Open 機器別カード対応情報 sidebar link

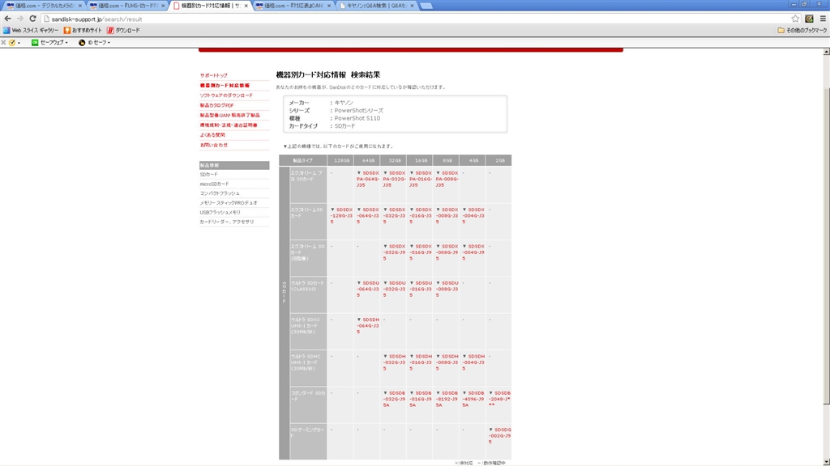pos(225,86)
